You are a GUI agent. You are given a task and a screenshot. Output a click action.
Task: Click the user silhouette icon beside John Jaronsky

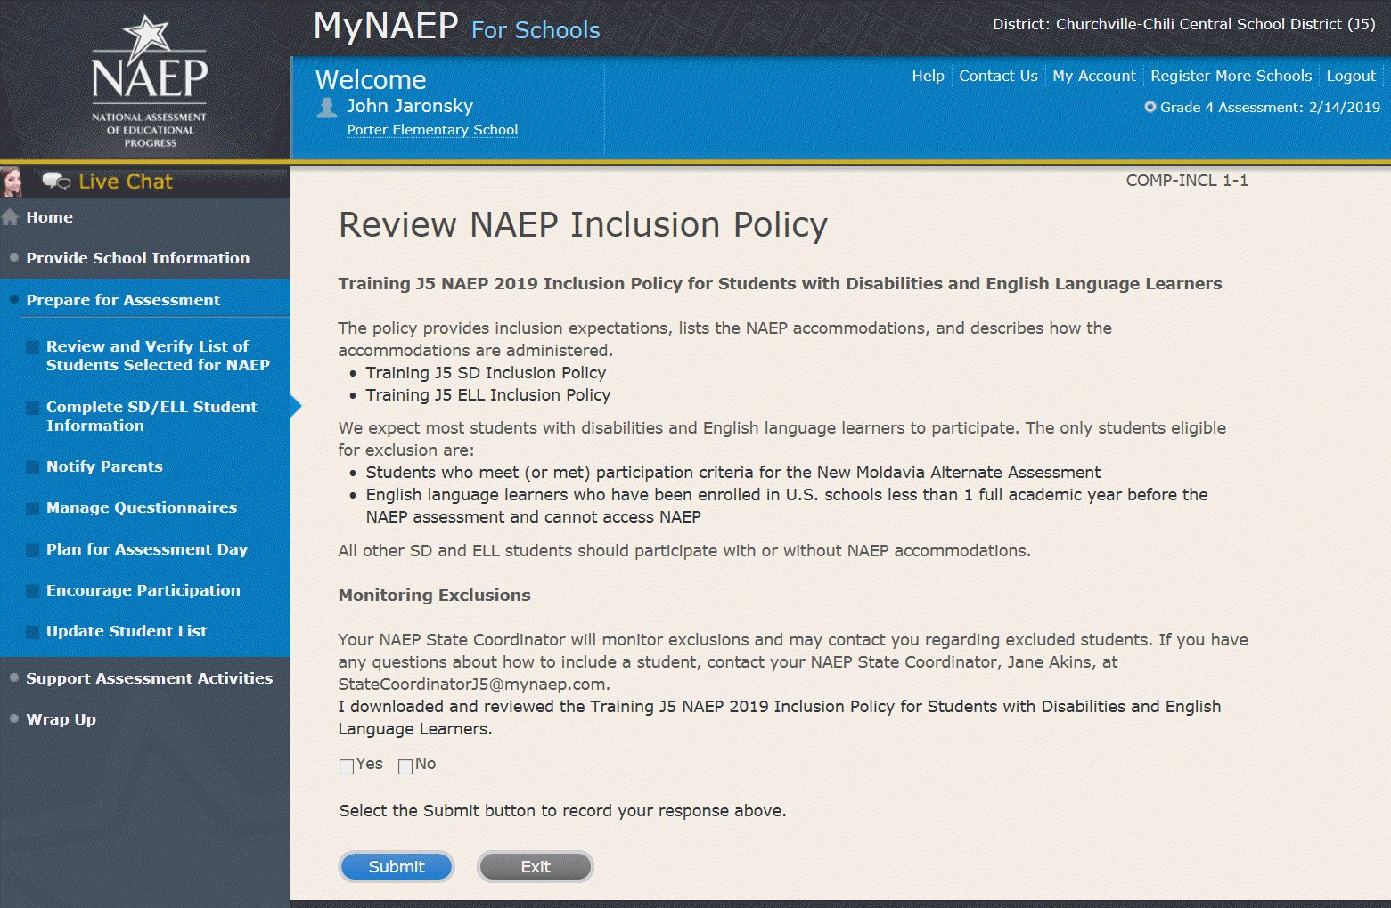click(327, 108)
